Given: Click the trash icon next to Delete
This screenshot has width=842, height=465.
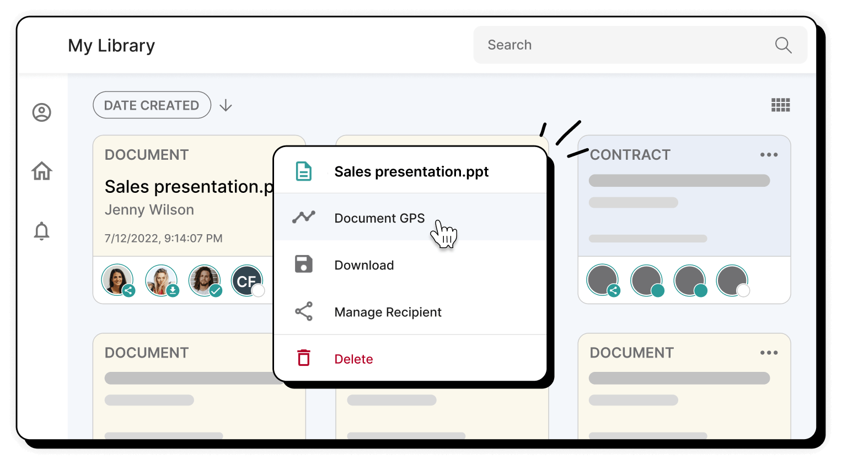Looking at the screenshot, I should pos(304,358).
